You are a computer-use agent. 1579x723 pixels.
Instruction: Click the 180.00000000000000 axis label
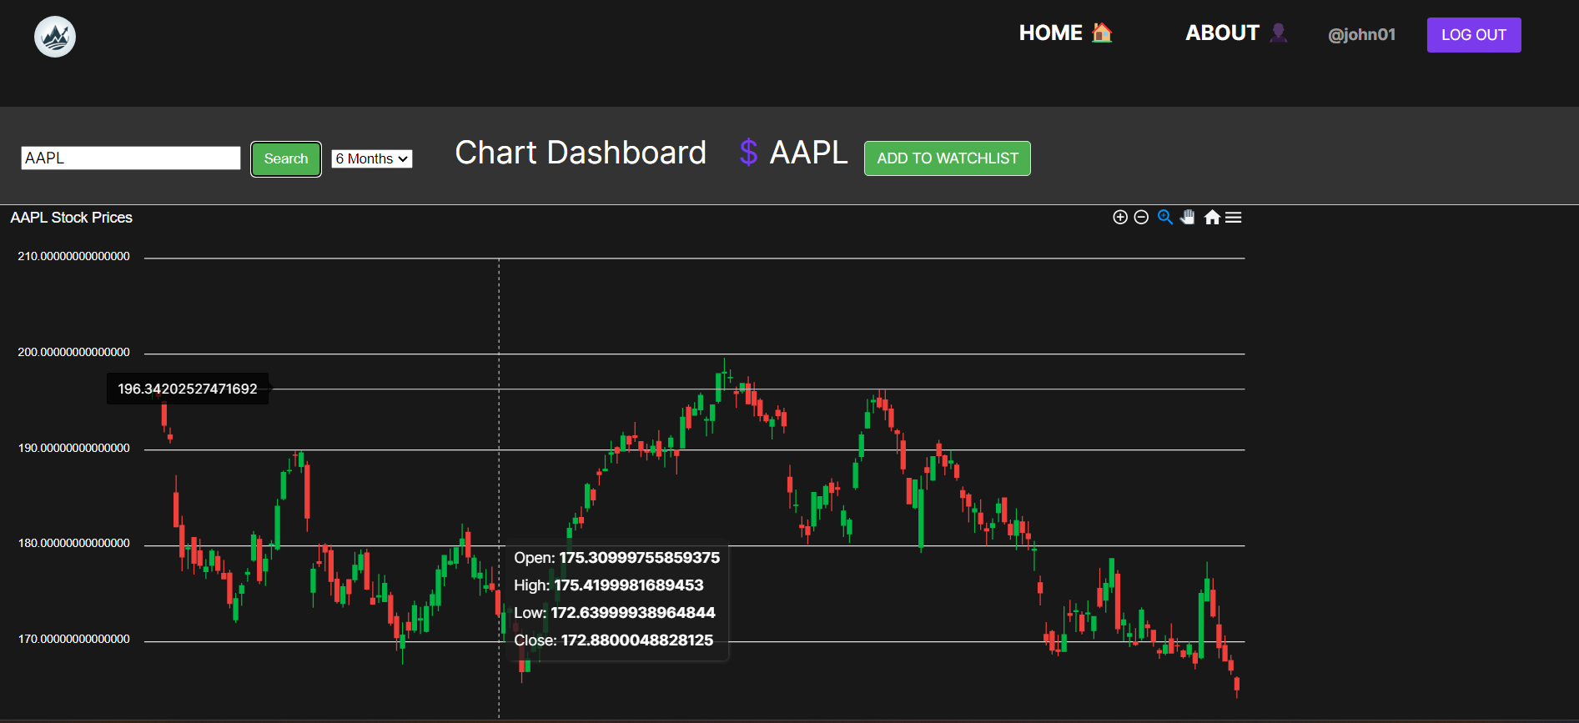click(x=74, y=543)
